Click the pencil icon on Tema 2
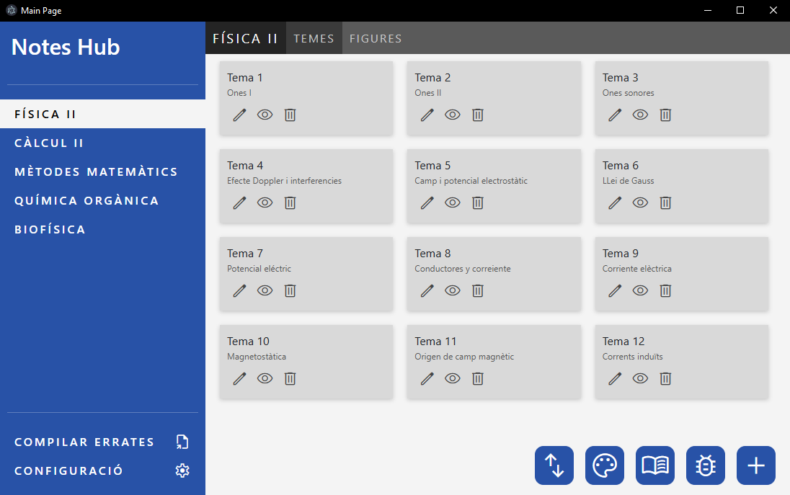The width and height of the screenshot is (790, 495). pyautogui.click(x=427, y=115)
